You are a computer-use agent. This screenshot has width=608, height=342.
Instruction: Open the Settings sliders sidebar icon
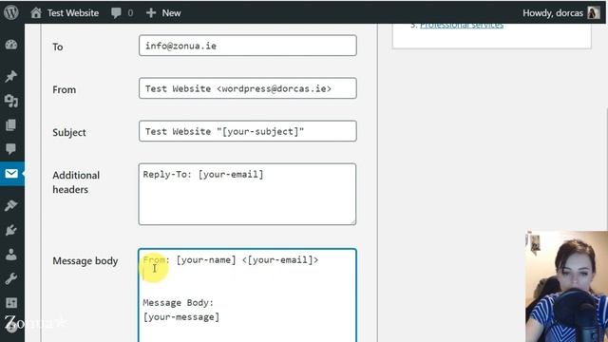click(x=11, y=303)
